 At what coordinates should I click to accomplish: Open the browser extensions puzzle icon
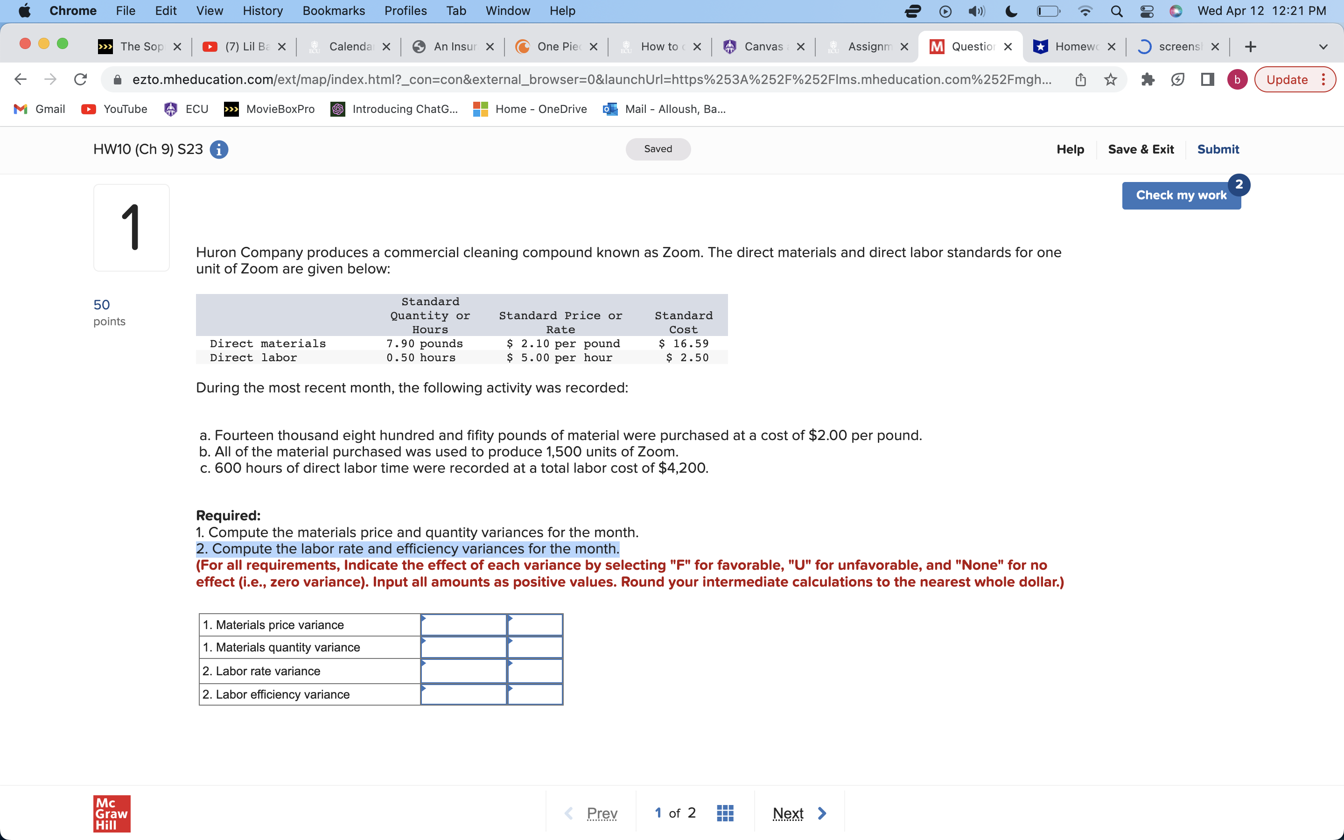[1148, 79]
